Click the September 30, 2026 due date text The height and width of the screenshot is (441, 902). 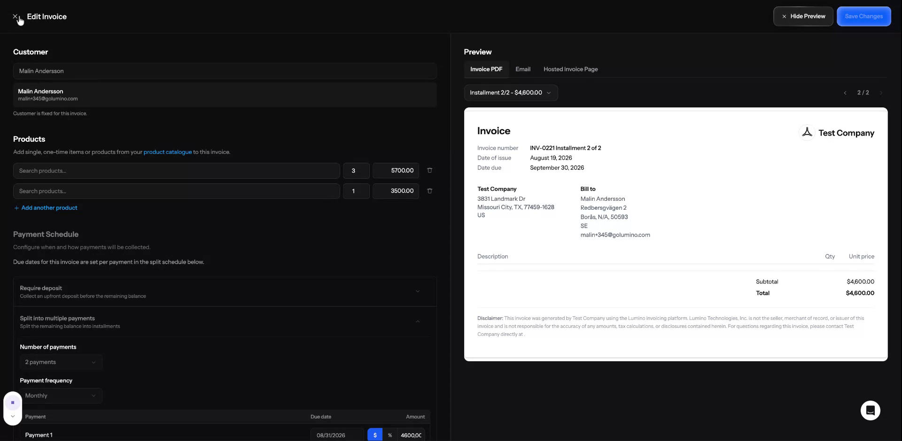click(557, 168)
